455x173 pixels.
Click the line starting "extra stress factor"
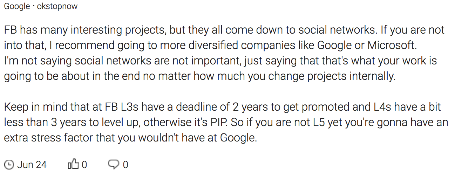(130, 138)
